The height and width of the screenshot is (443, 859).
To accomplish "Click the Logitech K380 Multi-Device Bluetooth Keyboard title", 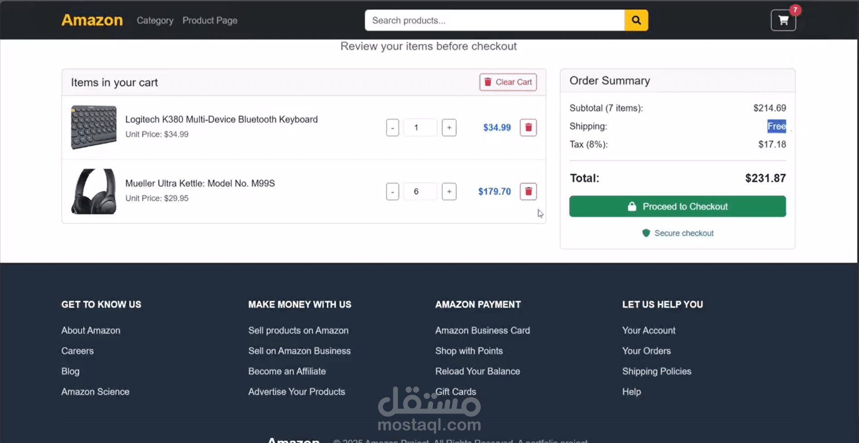I will point(221,119).
